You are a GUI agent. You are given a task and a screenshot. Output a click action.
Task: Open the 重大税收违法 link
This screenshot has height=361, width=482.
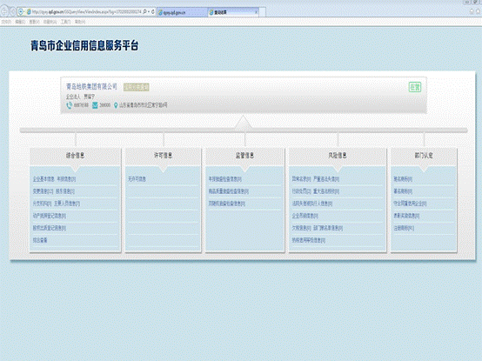pos(326,191)
